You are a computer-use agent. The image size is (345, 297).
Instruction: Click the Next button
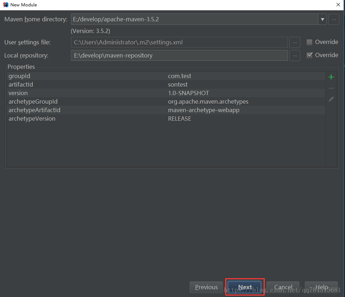[245, 287]
